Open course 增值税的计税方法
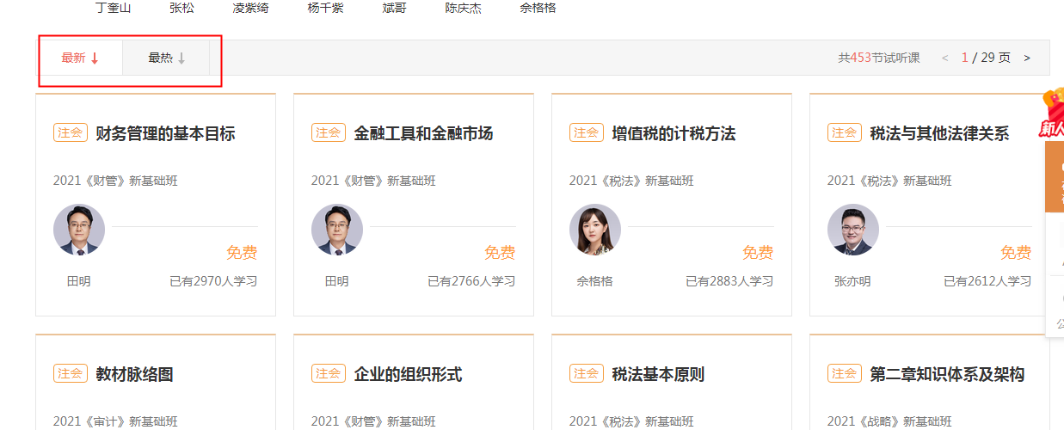Image resolution: width=1064 pixels, height=430 pixels. (673, 133)
